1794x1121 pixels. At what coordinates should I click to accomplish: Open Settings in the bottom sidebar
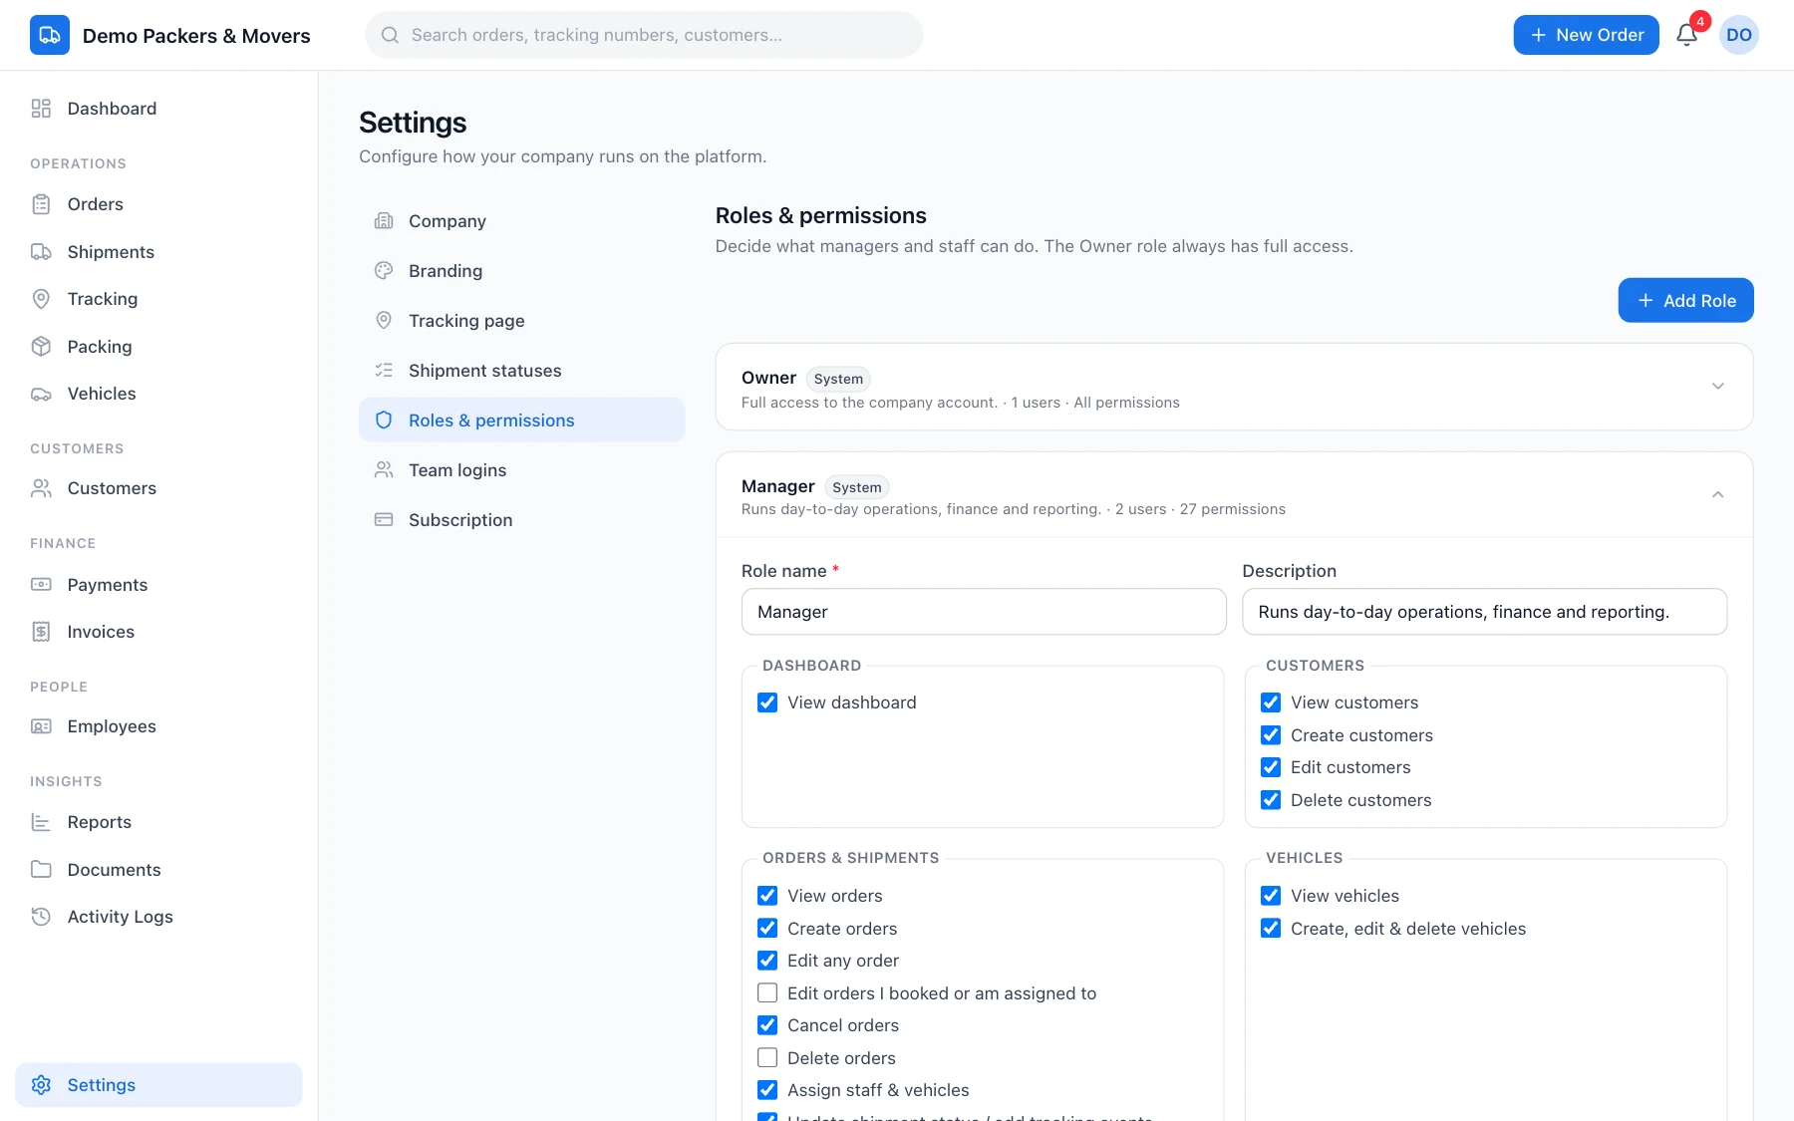coord(158,1085)
